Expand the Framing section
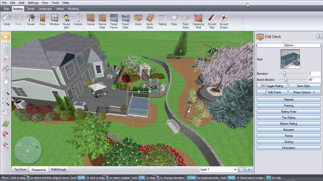 [x=288, y=106]
